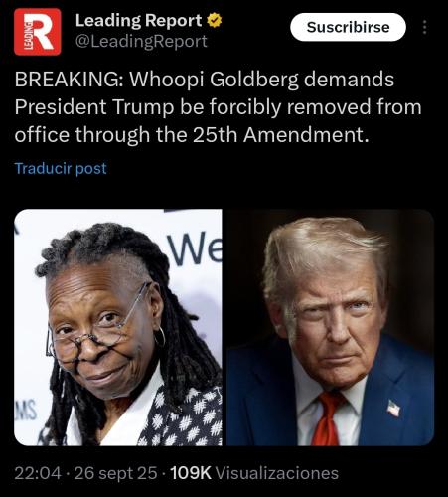Click the gold verified badge
This screenshot has height=497, width=448.
pos(215,20)
